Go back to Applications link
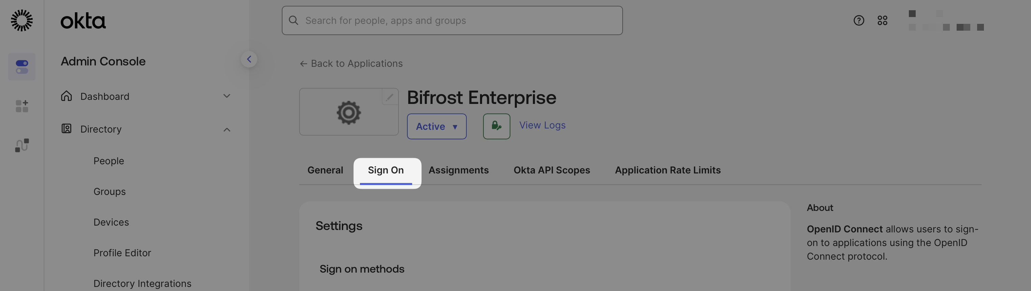The height and width of the screenshot is (291, 1031). (x=351, y=64)
